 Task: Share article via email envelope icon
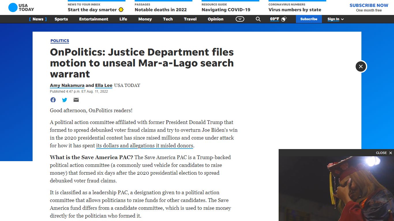76,100
